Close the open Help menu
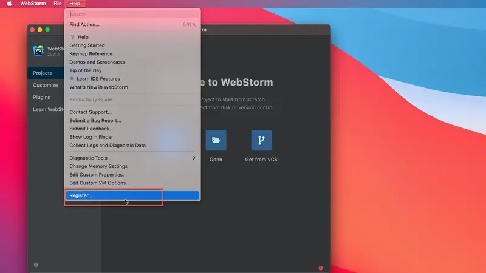Screen dimensions: 486x273 click(75, 4)
